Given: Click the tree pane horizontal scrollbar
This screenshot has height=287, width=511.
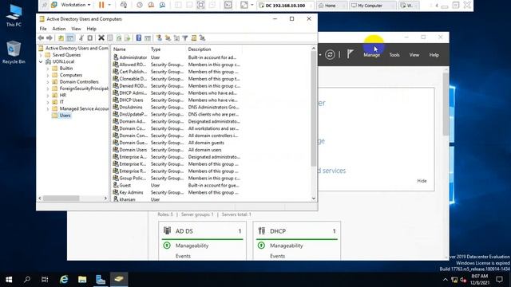Looking at the screenshot, I should tap(61, 199).
